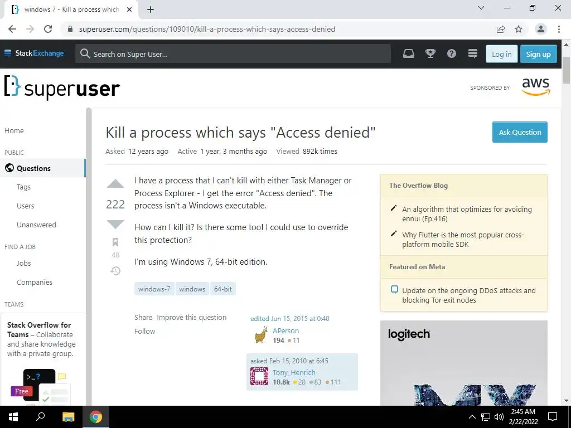The image size is (571, 428).
Task: Click the windows tag
Action: coord(192,289)
